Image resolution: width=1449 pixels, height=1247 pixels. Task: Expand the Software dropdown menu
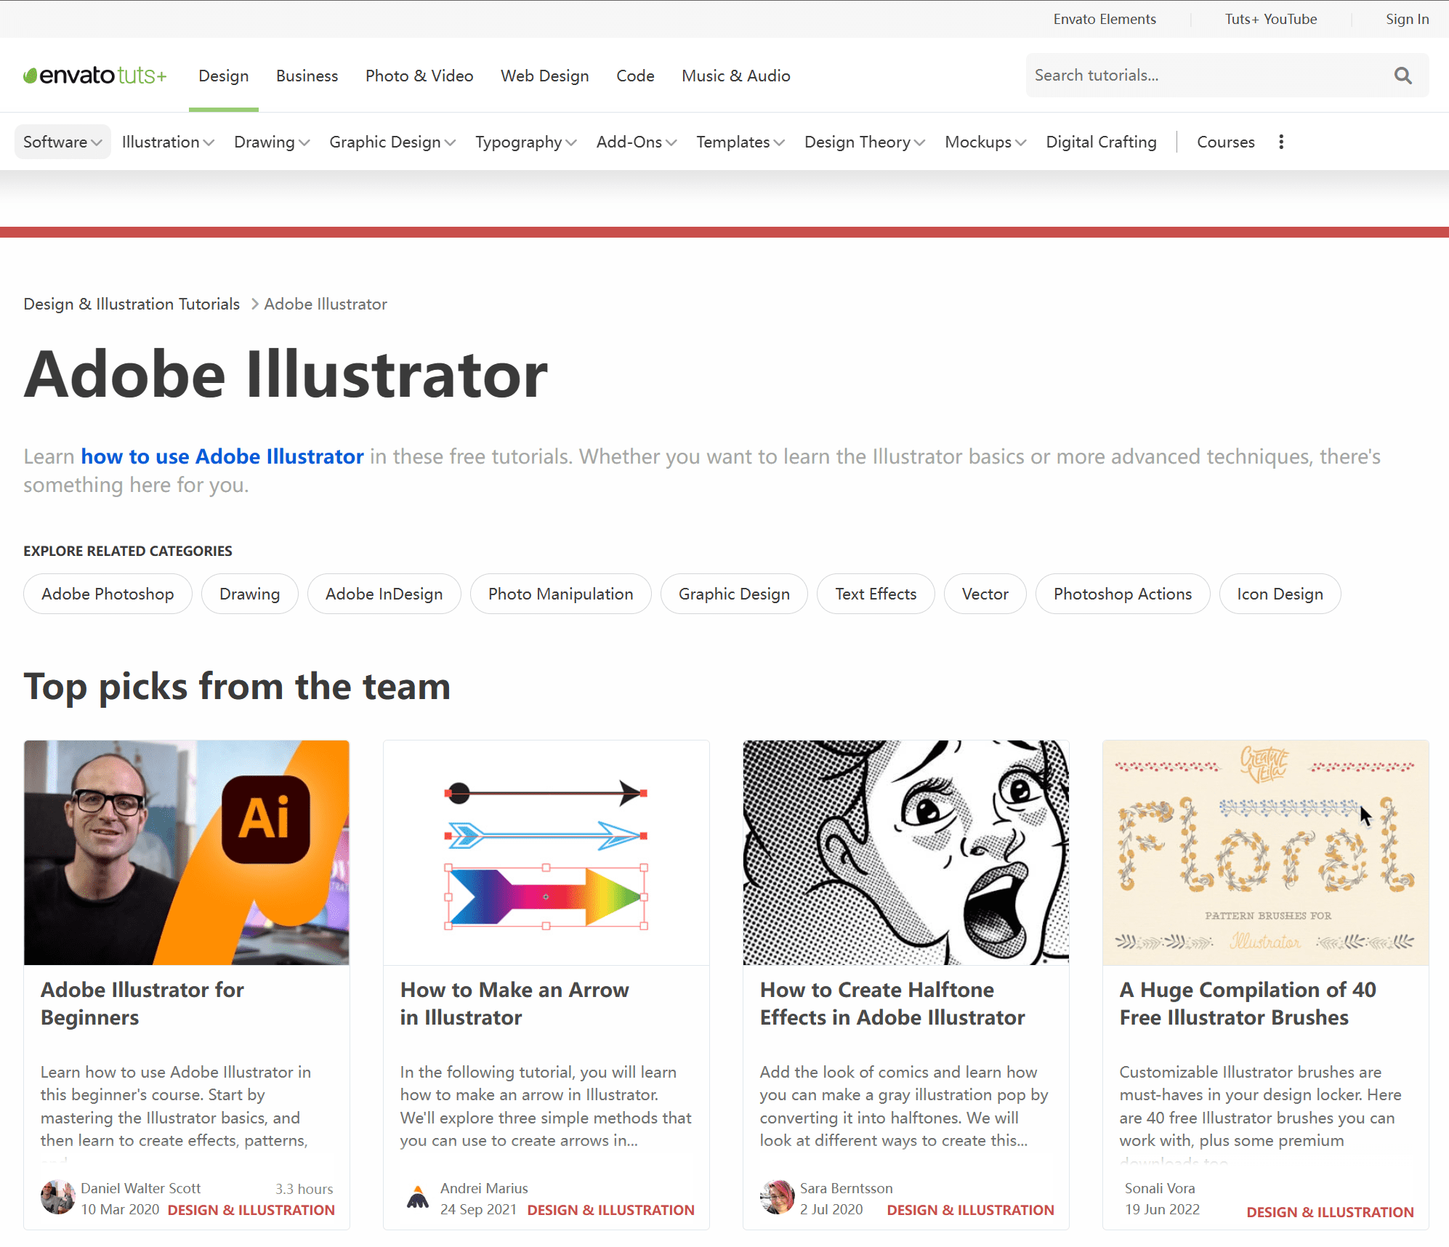coord(60,142)
